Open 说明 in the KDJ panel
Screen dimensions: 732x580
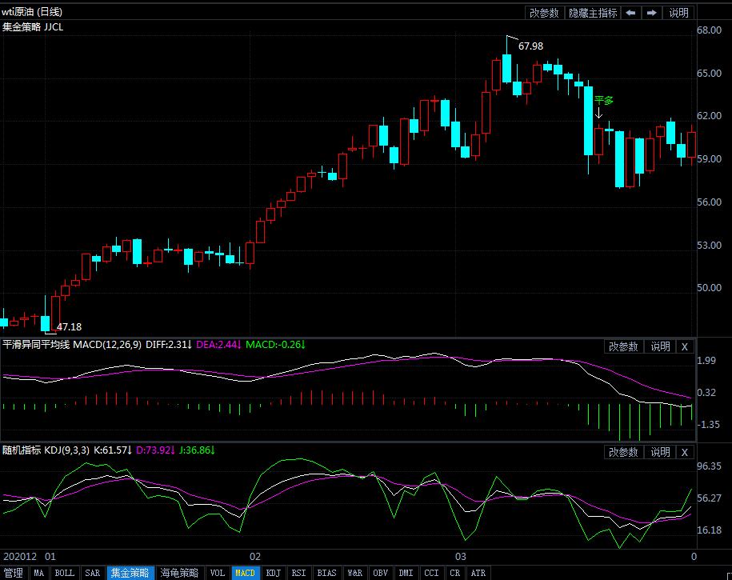(x=659, y=452)
